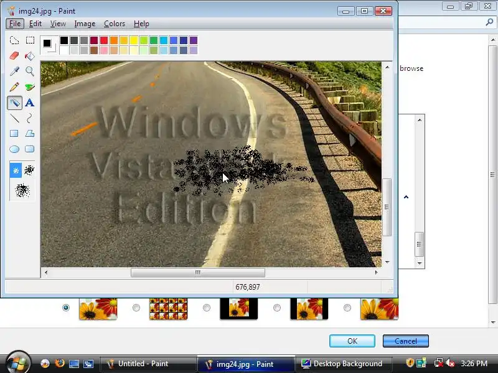This screenshot has width=498, height=373.
Task: Pick the red color swatch
Action: click(x=104, y=40)
